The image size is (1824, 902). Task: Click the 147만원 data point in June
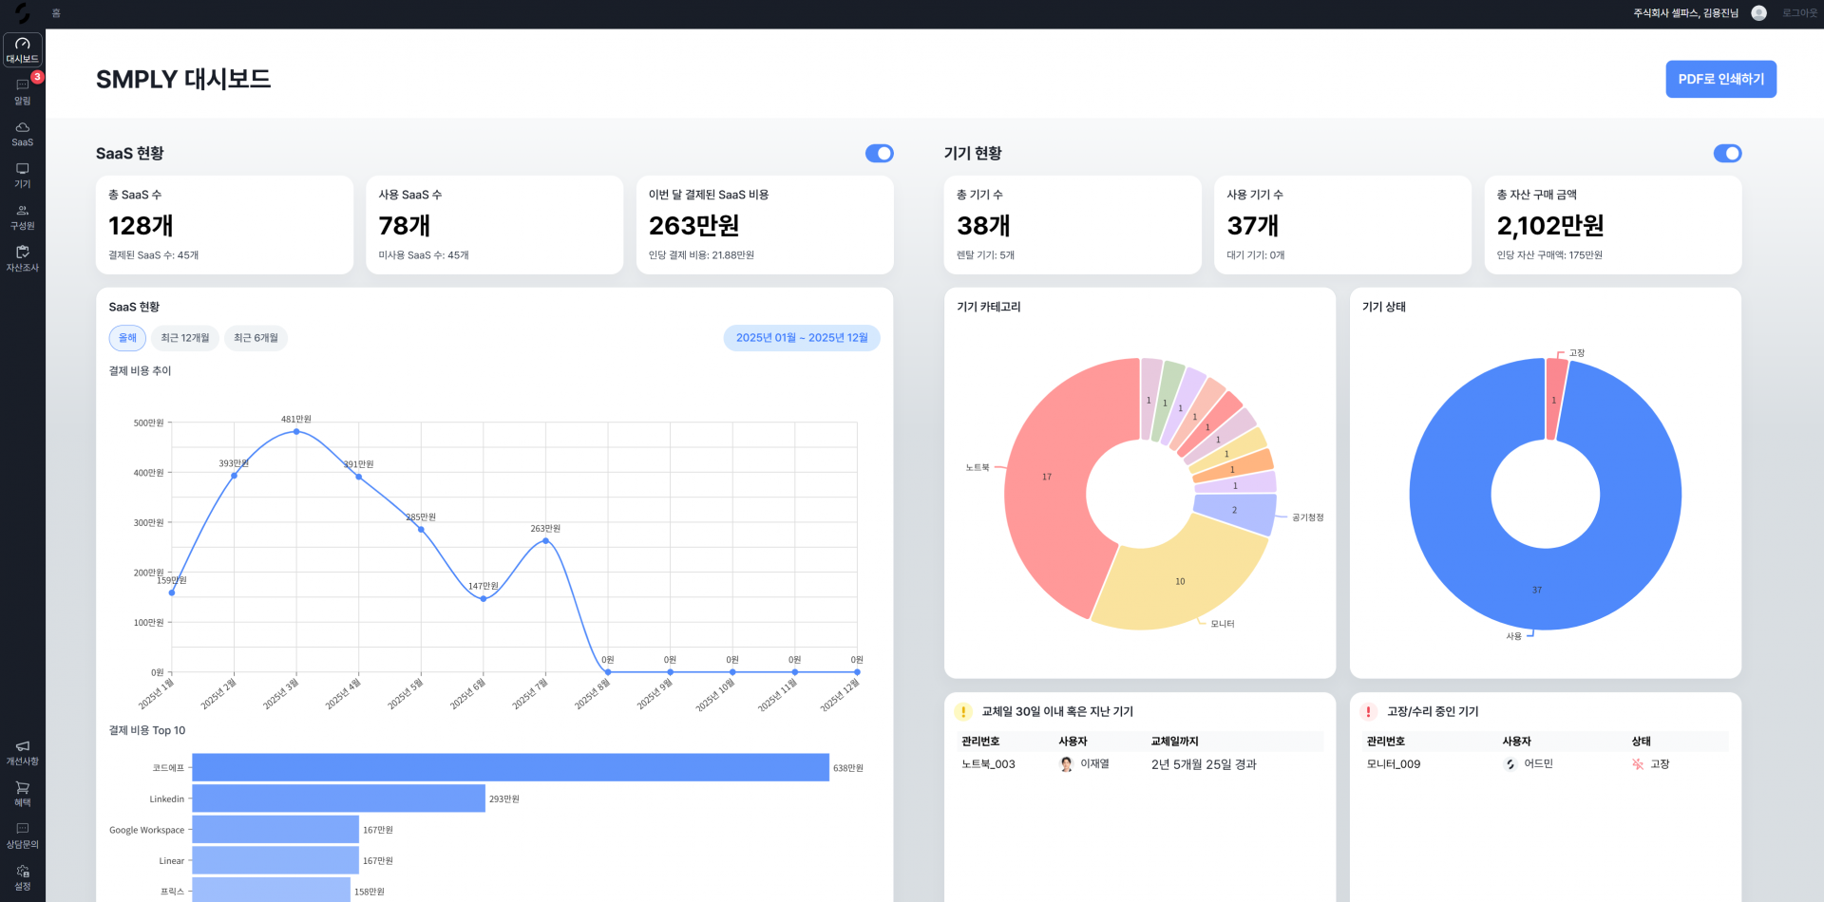484,598
